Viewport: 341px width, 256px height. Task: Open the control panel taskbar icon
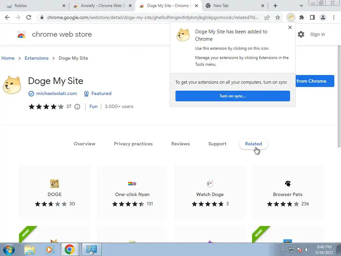pyautogui.click(x=91, y=249)
